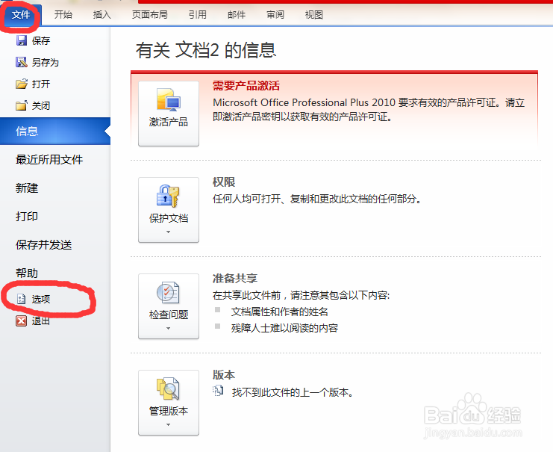
Task: Click the Check for Issues checklist icon
Action: pos(168,292)
